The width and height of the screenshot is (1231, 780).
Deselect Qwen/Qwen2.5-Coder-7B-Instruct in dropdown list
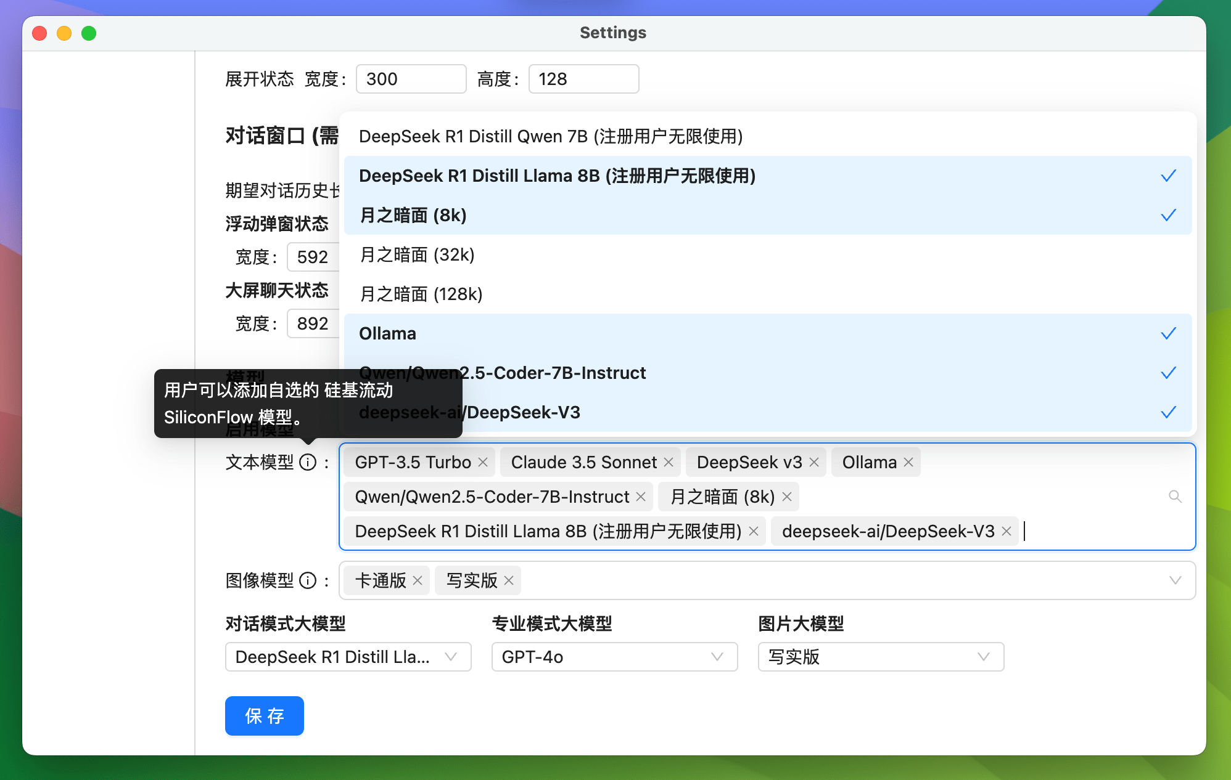pos(768,373)
